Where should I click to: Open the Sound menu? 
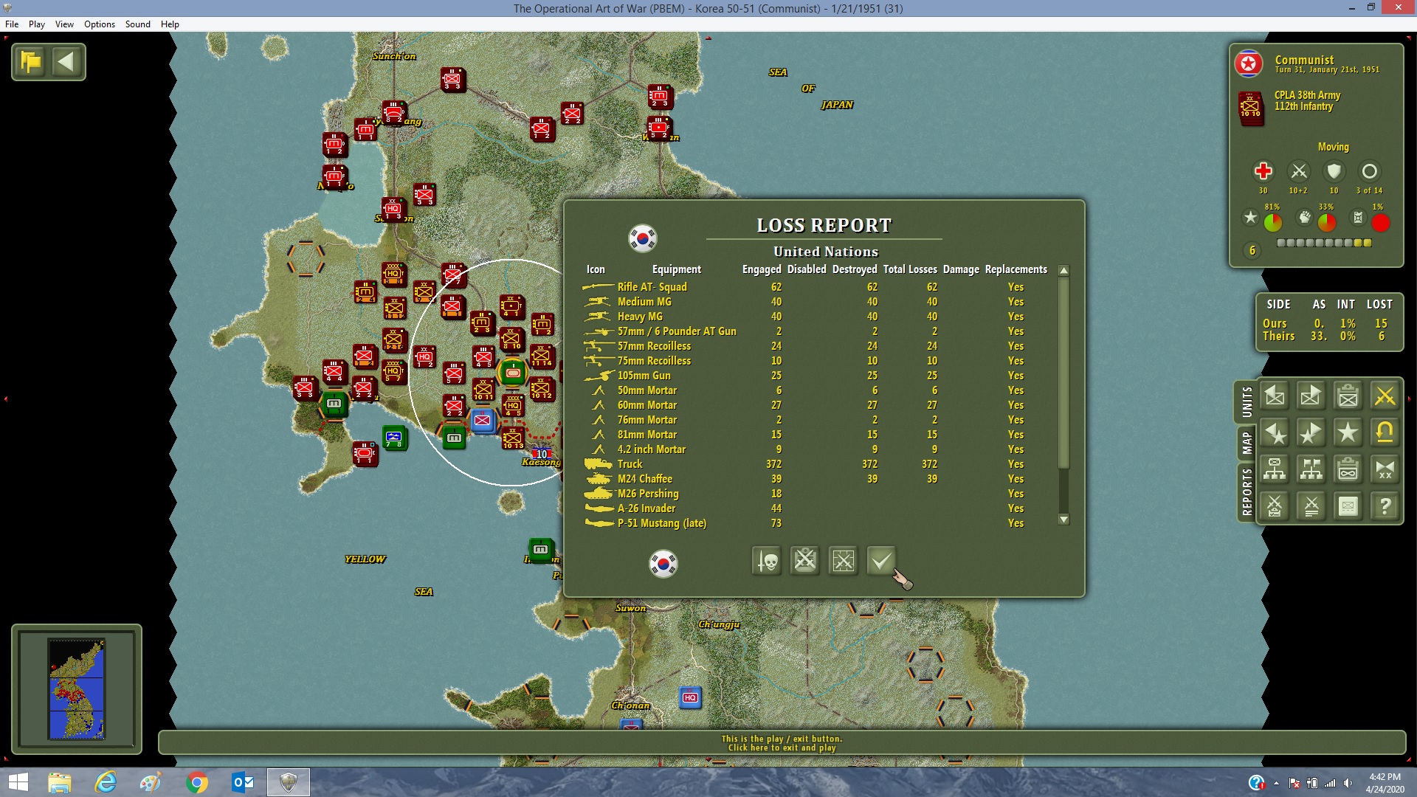coord(138,24)
